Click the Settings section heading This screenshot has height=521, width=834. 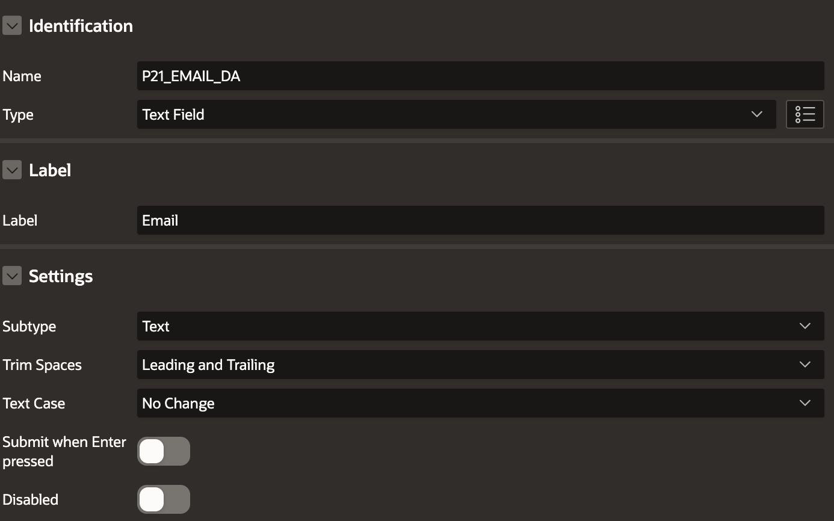tap(61, 276)
